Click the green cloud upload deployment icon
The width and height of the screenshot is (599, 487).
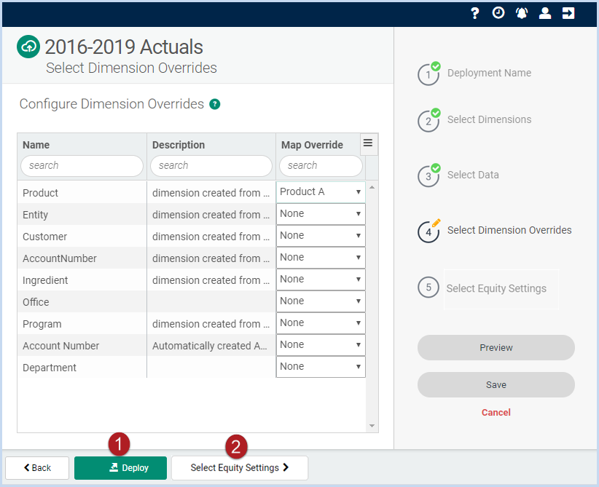[x=28, y=47]
